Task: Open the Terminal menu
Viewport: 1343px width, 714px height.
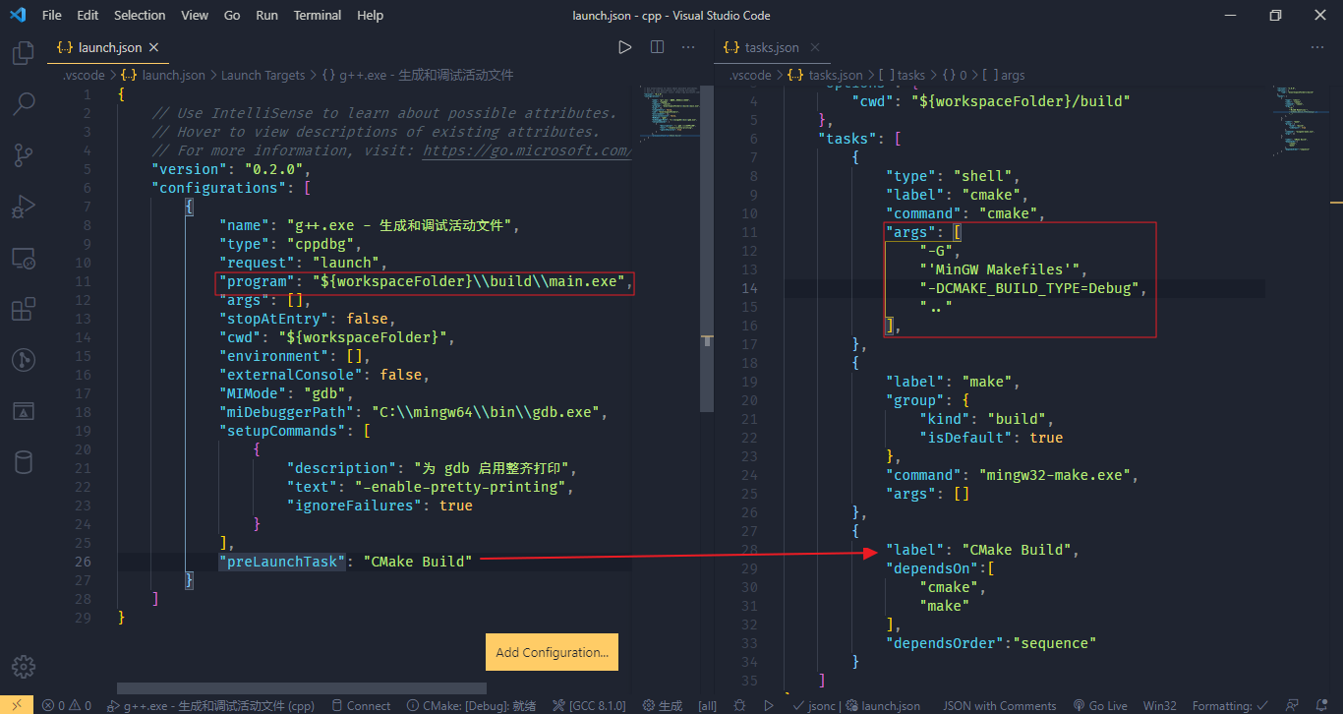Action: tap(318, 16)
